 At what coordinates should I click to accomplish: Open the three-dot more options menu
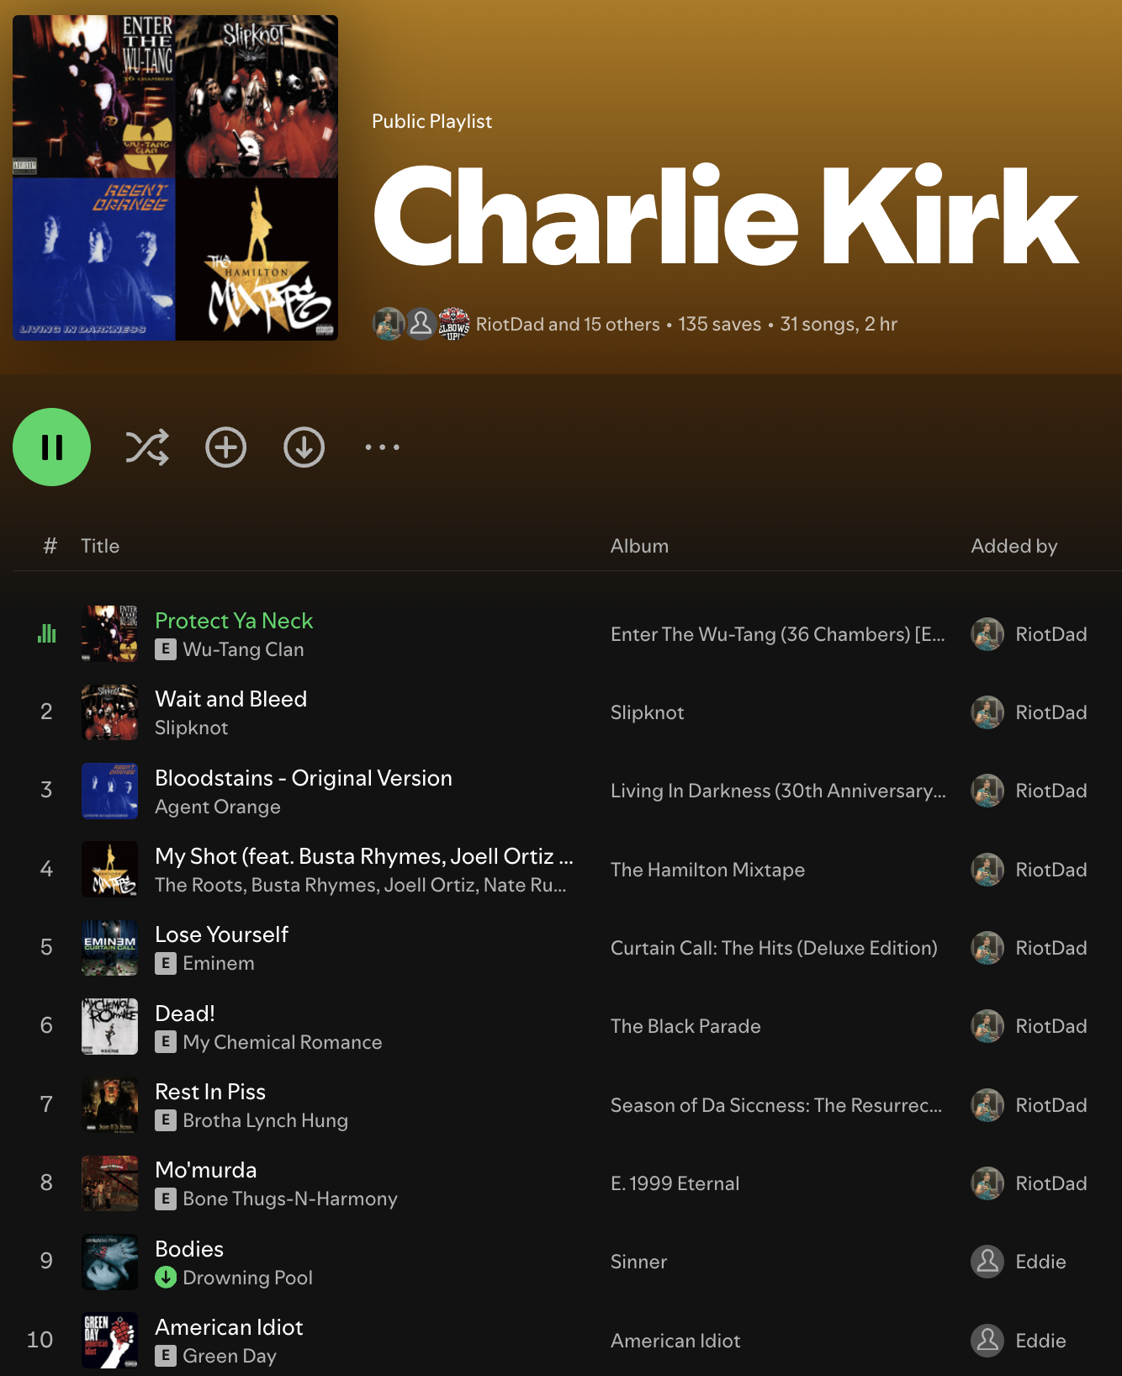pyautogui.click(x=382, y=447)
